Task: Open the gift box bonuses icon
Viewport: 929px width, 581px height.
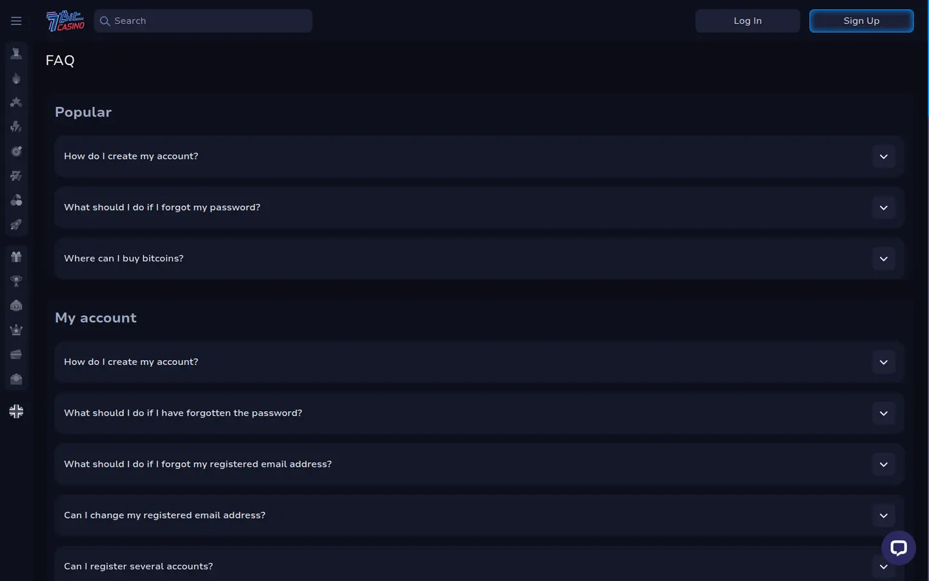Action: pos(16,256)
